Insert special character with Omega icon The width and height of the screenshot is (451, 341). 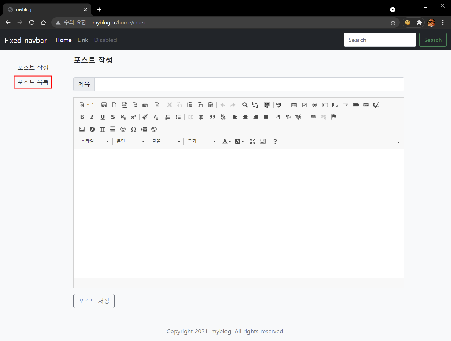(133, 129)
